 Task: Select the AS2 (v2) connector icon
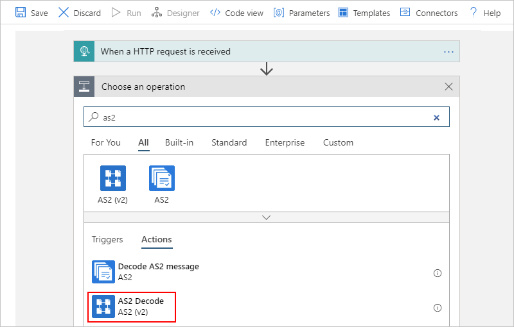[x=113, y=178]
